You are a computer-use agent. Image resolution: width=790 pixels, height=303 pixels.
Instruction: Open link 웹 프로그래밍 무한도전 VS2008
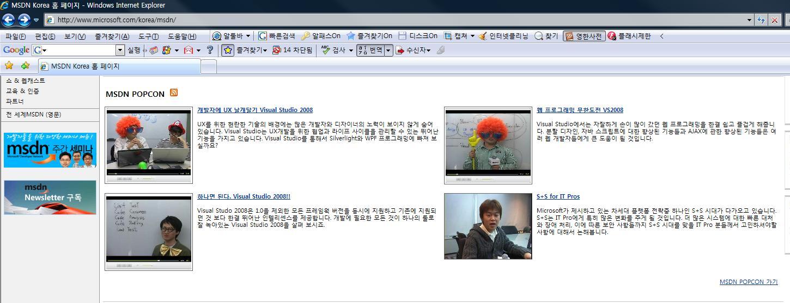pyautogui.click(x=580, y=110)
